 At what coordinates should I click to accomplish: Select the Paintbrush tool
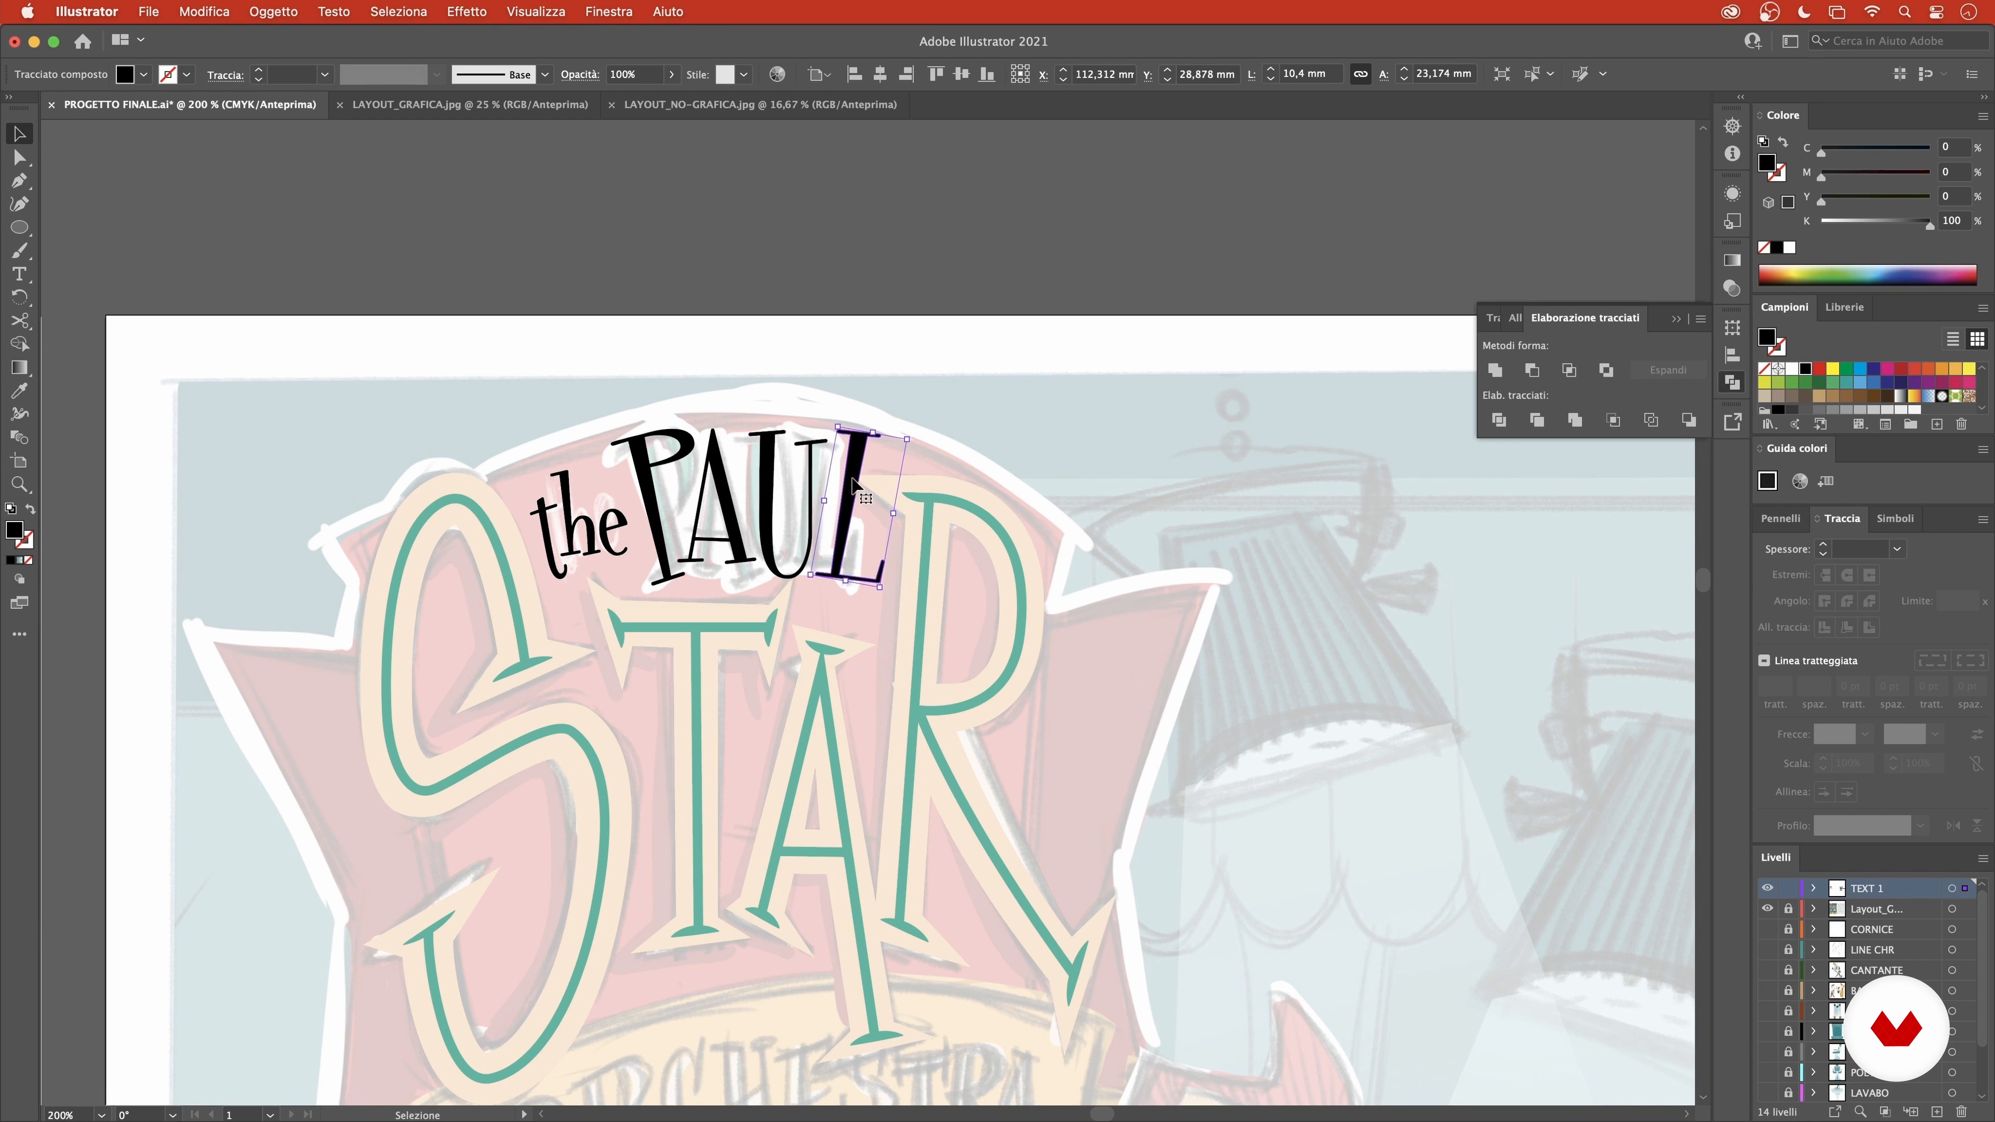(19, 251)
